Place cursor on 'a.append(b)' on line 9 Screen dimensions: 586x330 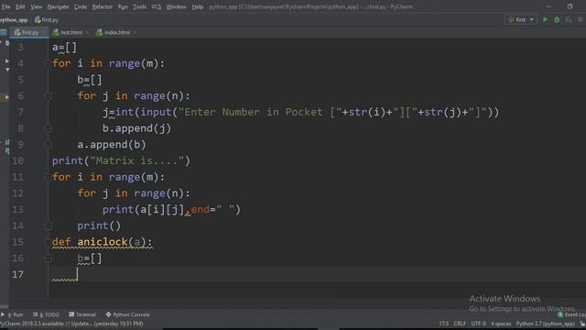pos(112,145)
